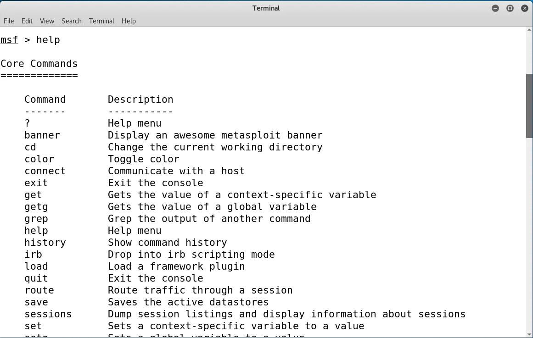This screenshot has height=338, width=533.
Task: Click the vertical scrollbar thumb
Action: pyautogui.click(x=529, y=105)
